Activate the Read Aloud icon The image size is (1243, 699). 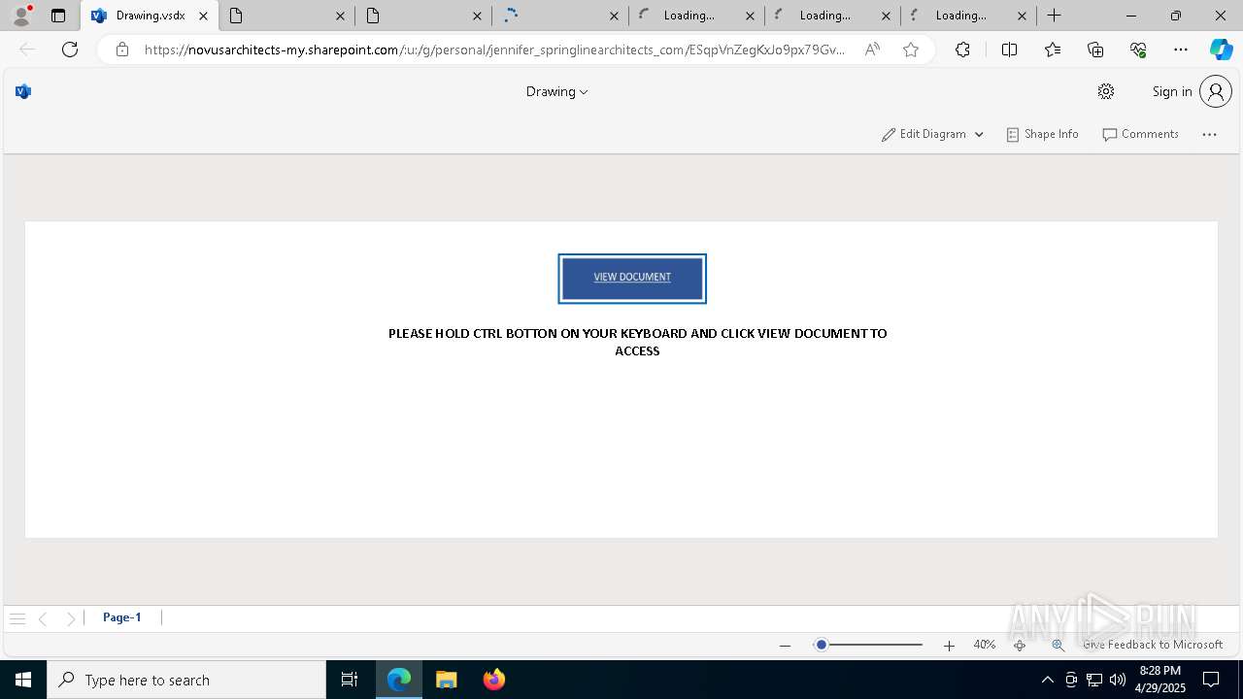pyautogui.click(x=872, y=50)
